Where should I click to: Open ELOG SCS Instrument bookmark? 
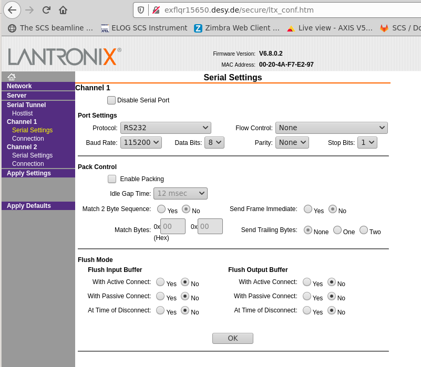(144, 28)
